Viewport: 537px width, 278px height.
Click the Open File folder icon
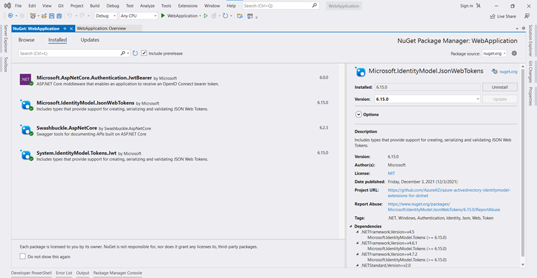coord(44,16)
